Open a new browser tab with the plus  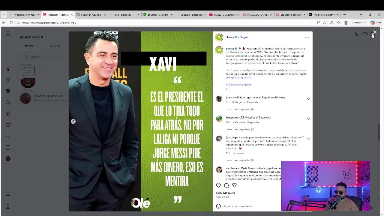tap(345, 15)
